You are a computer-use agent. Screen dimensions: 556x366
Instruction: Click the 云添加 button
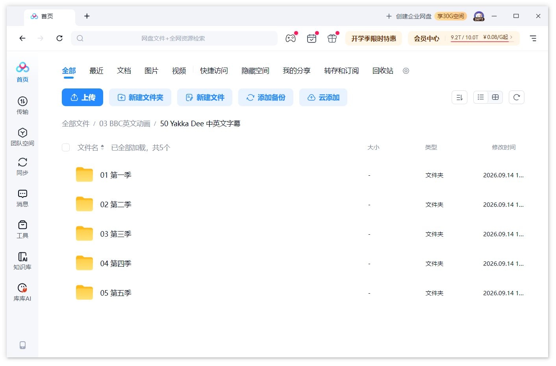coord(323,97)
